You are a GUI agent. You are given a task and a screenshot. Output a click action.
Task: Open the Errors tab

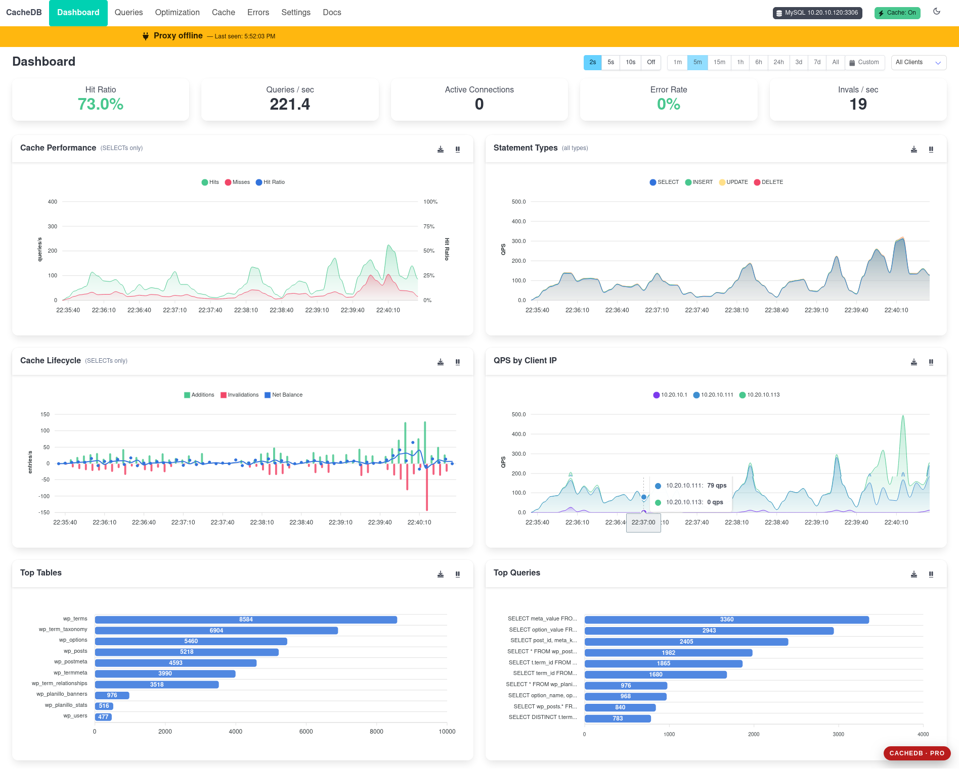258,13
